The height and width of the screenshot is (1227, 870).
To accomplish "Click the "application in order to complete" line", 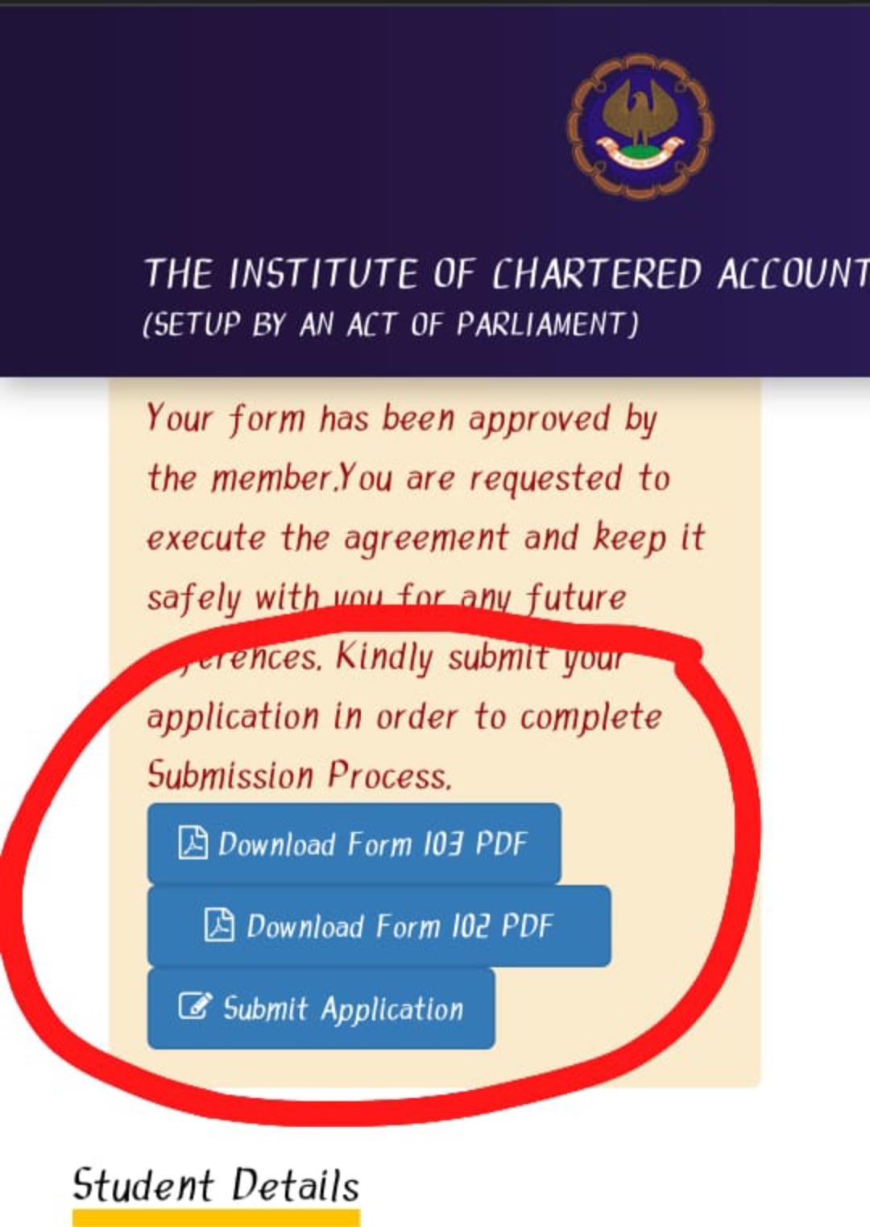I will 404,717.
